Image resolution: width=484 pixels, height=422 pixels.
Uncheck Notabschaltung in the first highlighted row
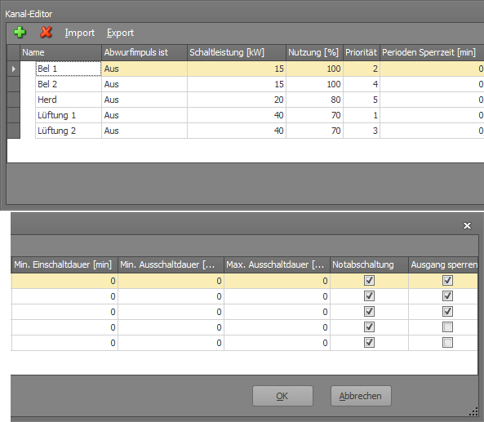pyautogui.click(x=369, y=281)
